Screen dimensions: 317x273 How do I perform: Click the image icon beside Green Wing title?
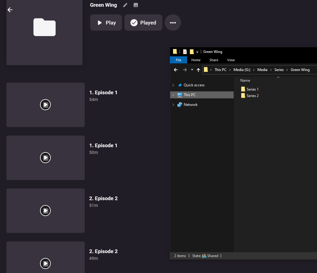(x=136, y=5)
